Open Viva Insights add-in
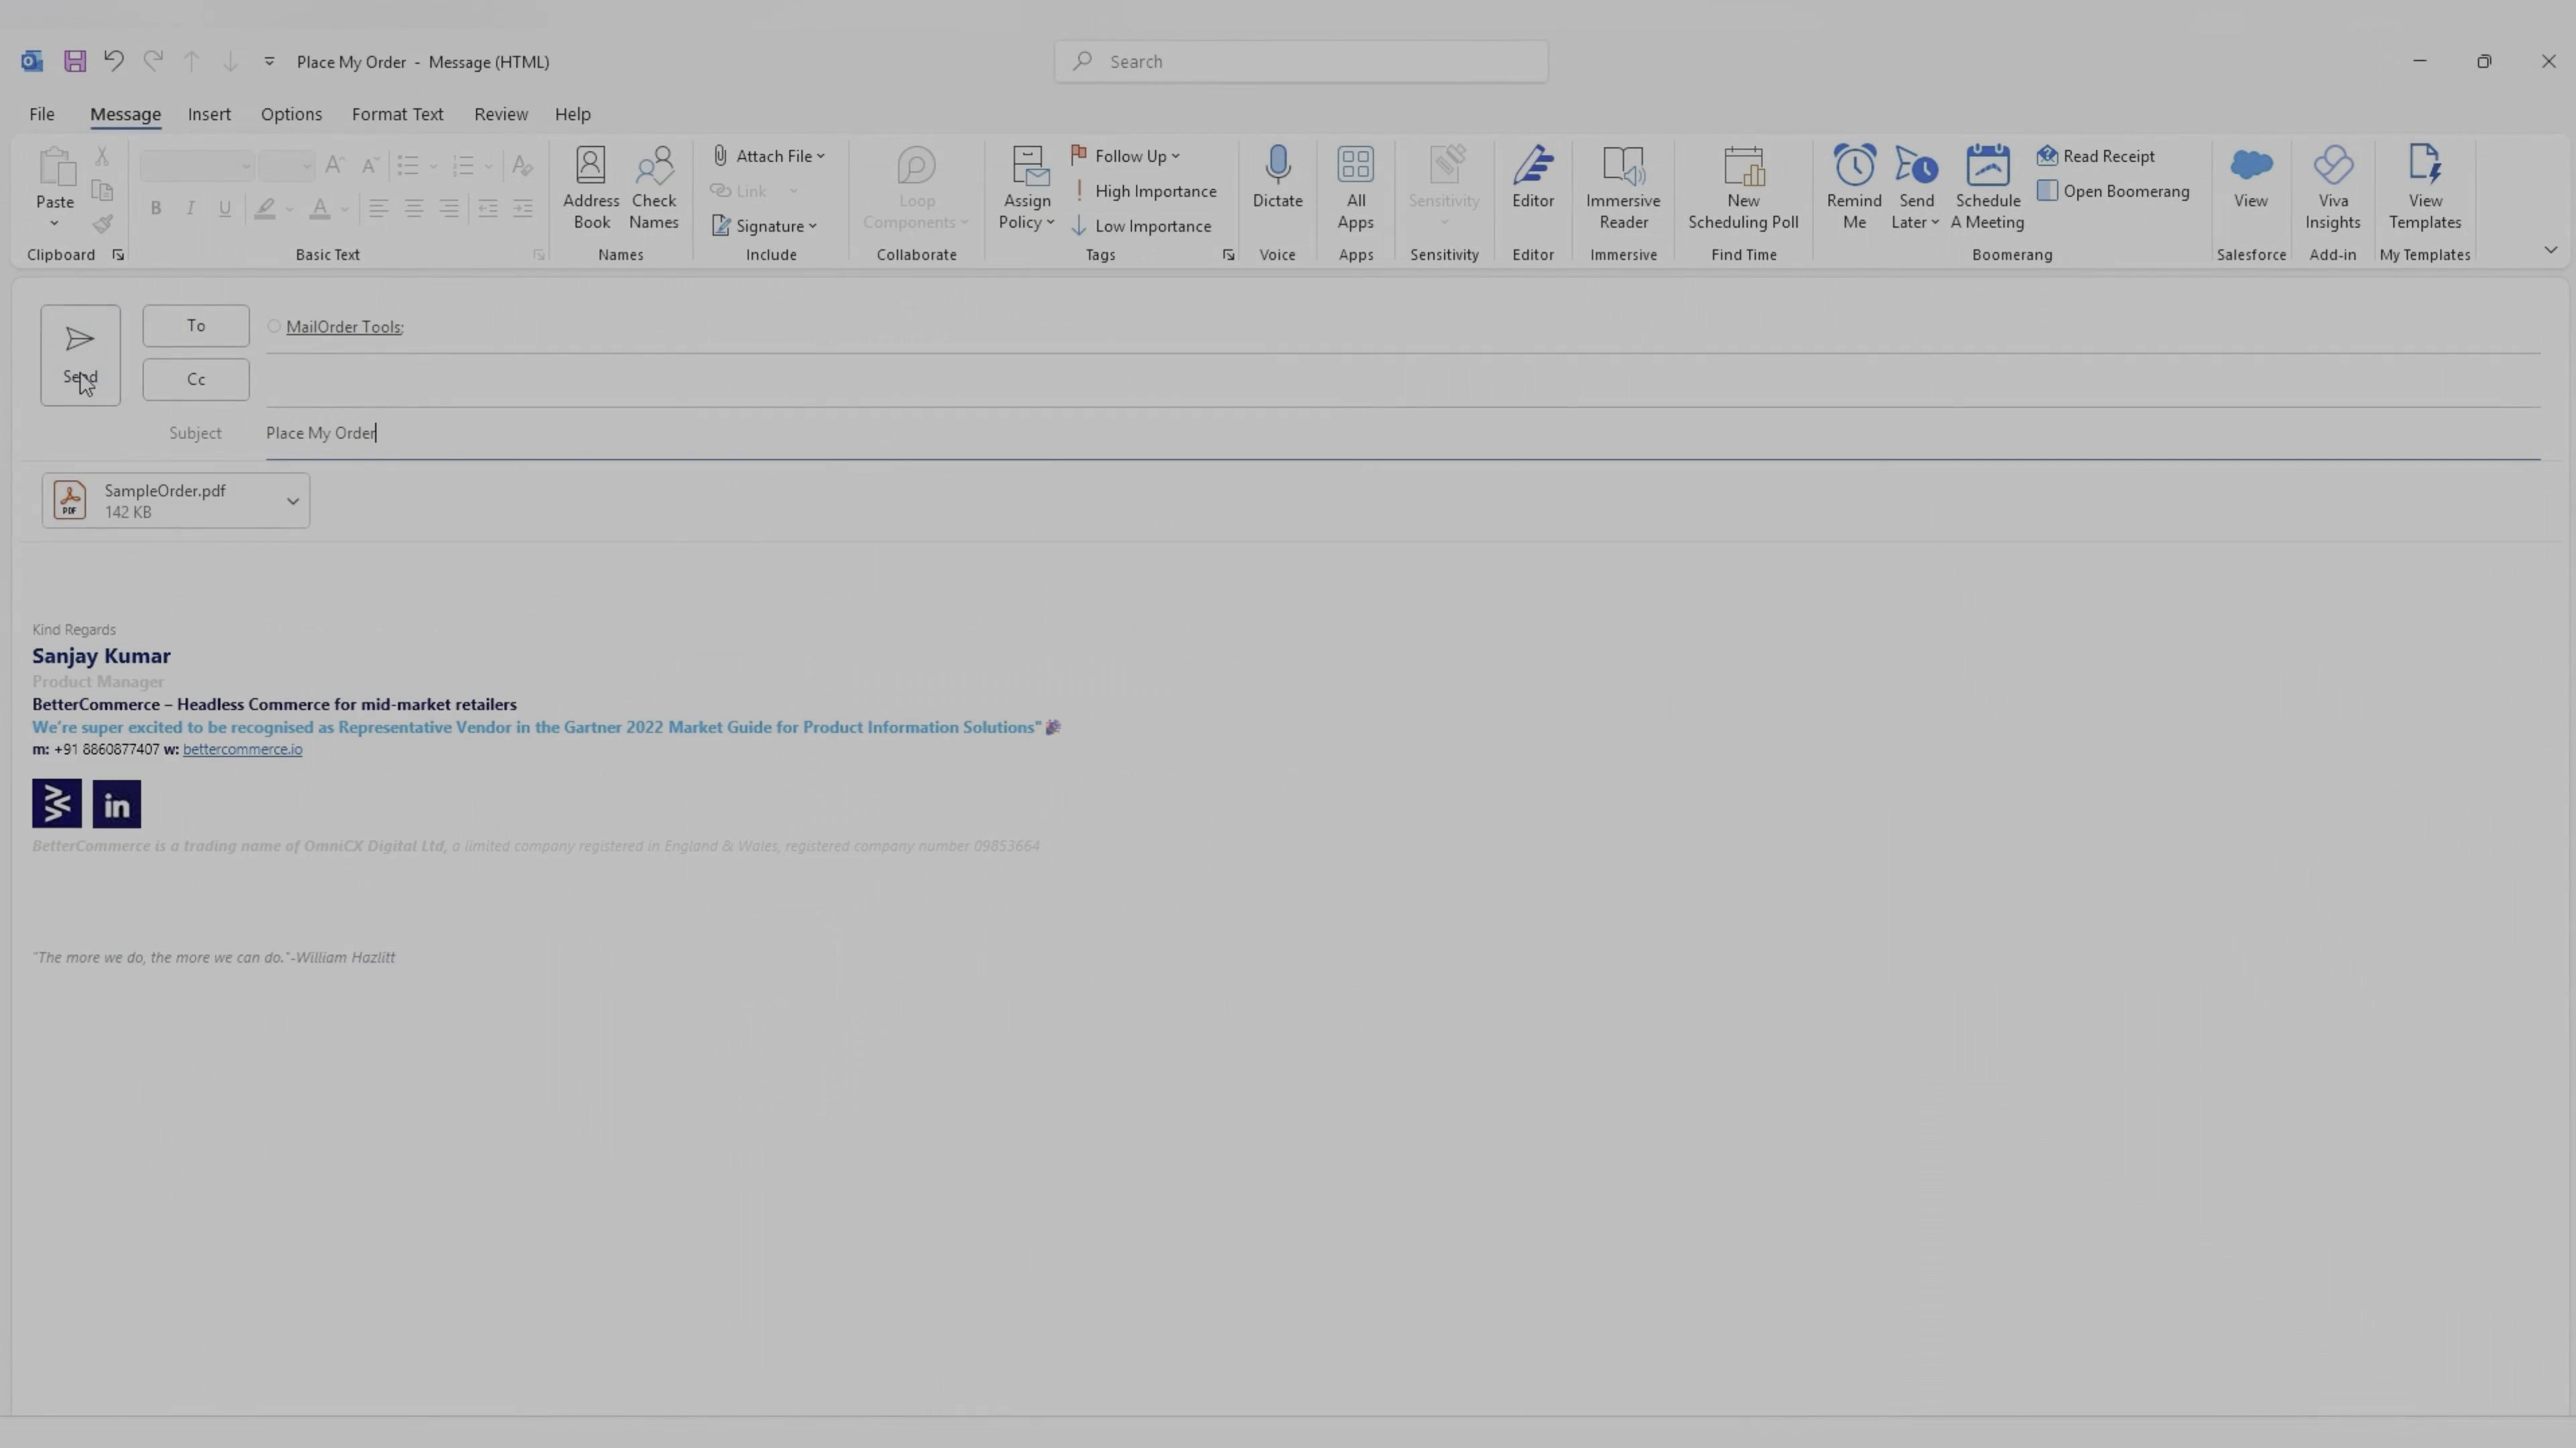The height and width of the screenshot is (1448, 2576). [2332, 188]
